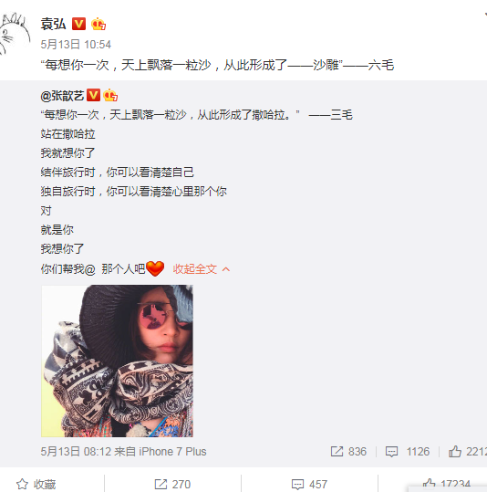487x492 pixels.
Task: Favorite this post with 收藏 star
Action: click(x=36, y=484)
